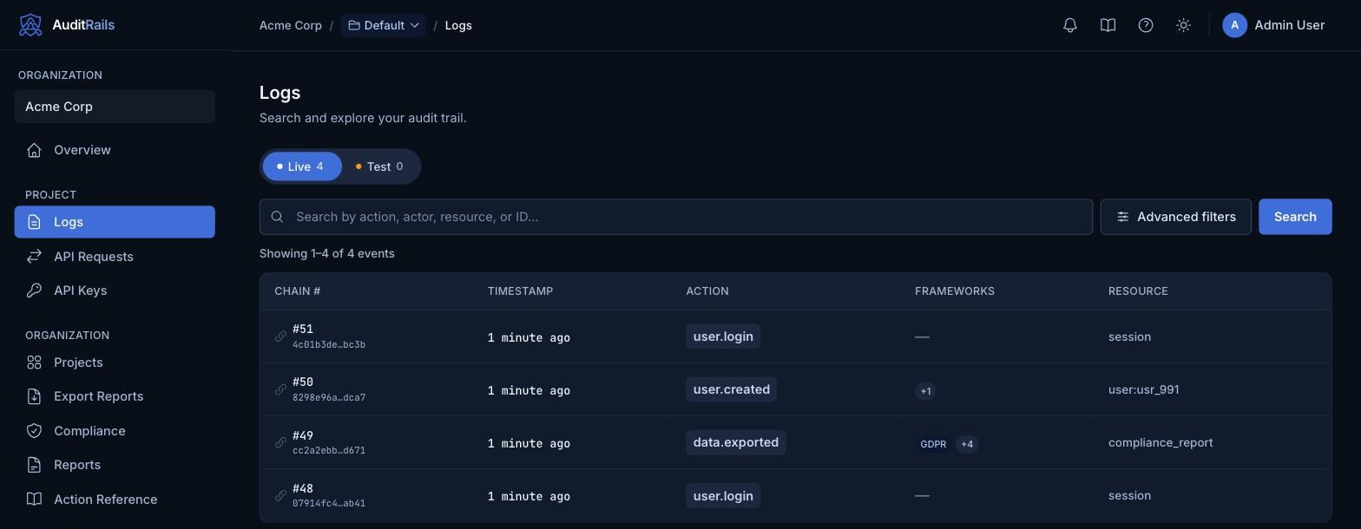The image size is (1361, 529).
Task: Click the Logs breadcrumb
Action: 458,25
